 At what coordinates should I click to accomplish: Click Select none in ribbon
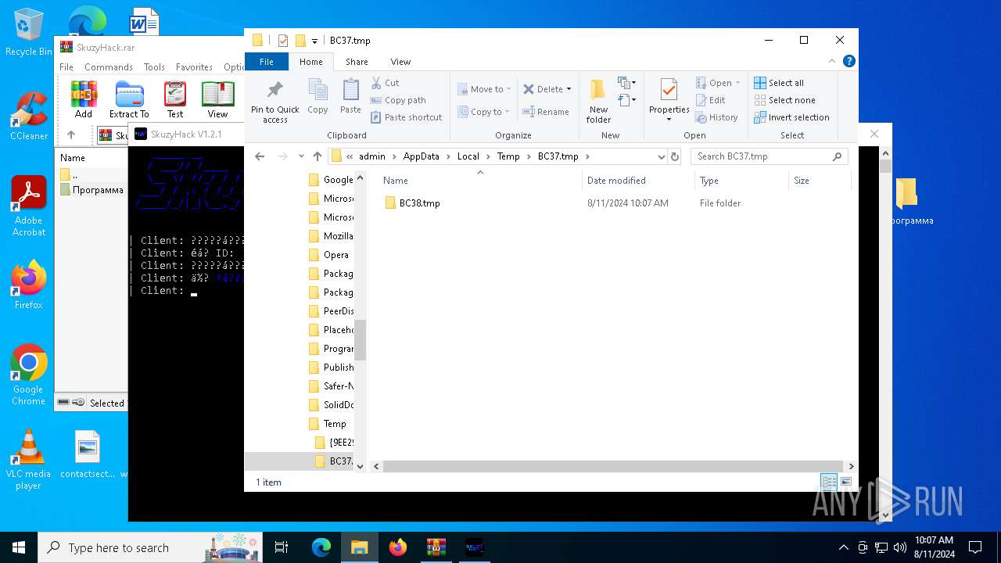coord(784,100)
